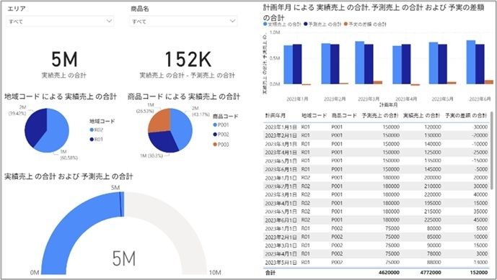Open the 商品名 slicer dropdown
The image size is (497, 280).
183,21
